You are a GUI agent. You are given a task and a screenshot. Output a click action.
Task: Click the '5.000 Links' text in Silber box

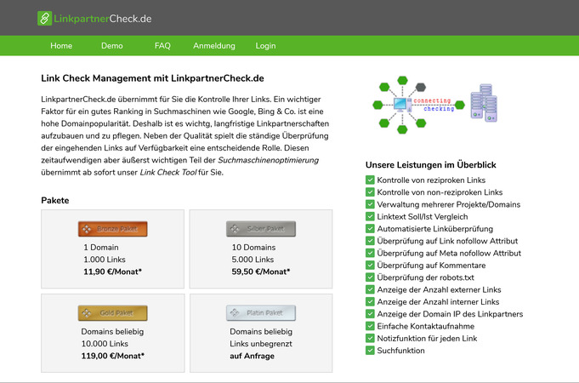(253, 260)
